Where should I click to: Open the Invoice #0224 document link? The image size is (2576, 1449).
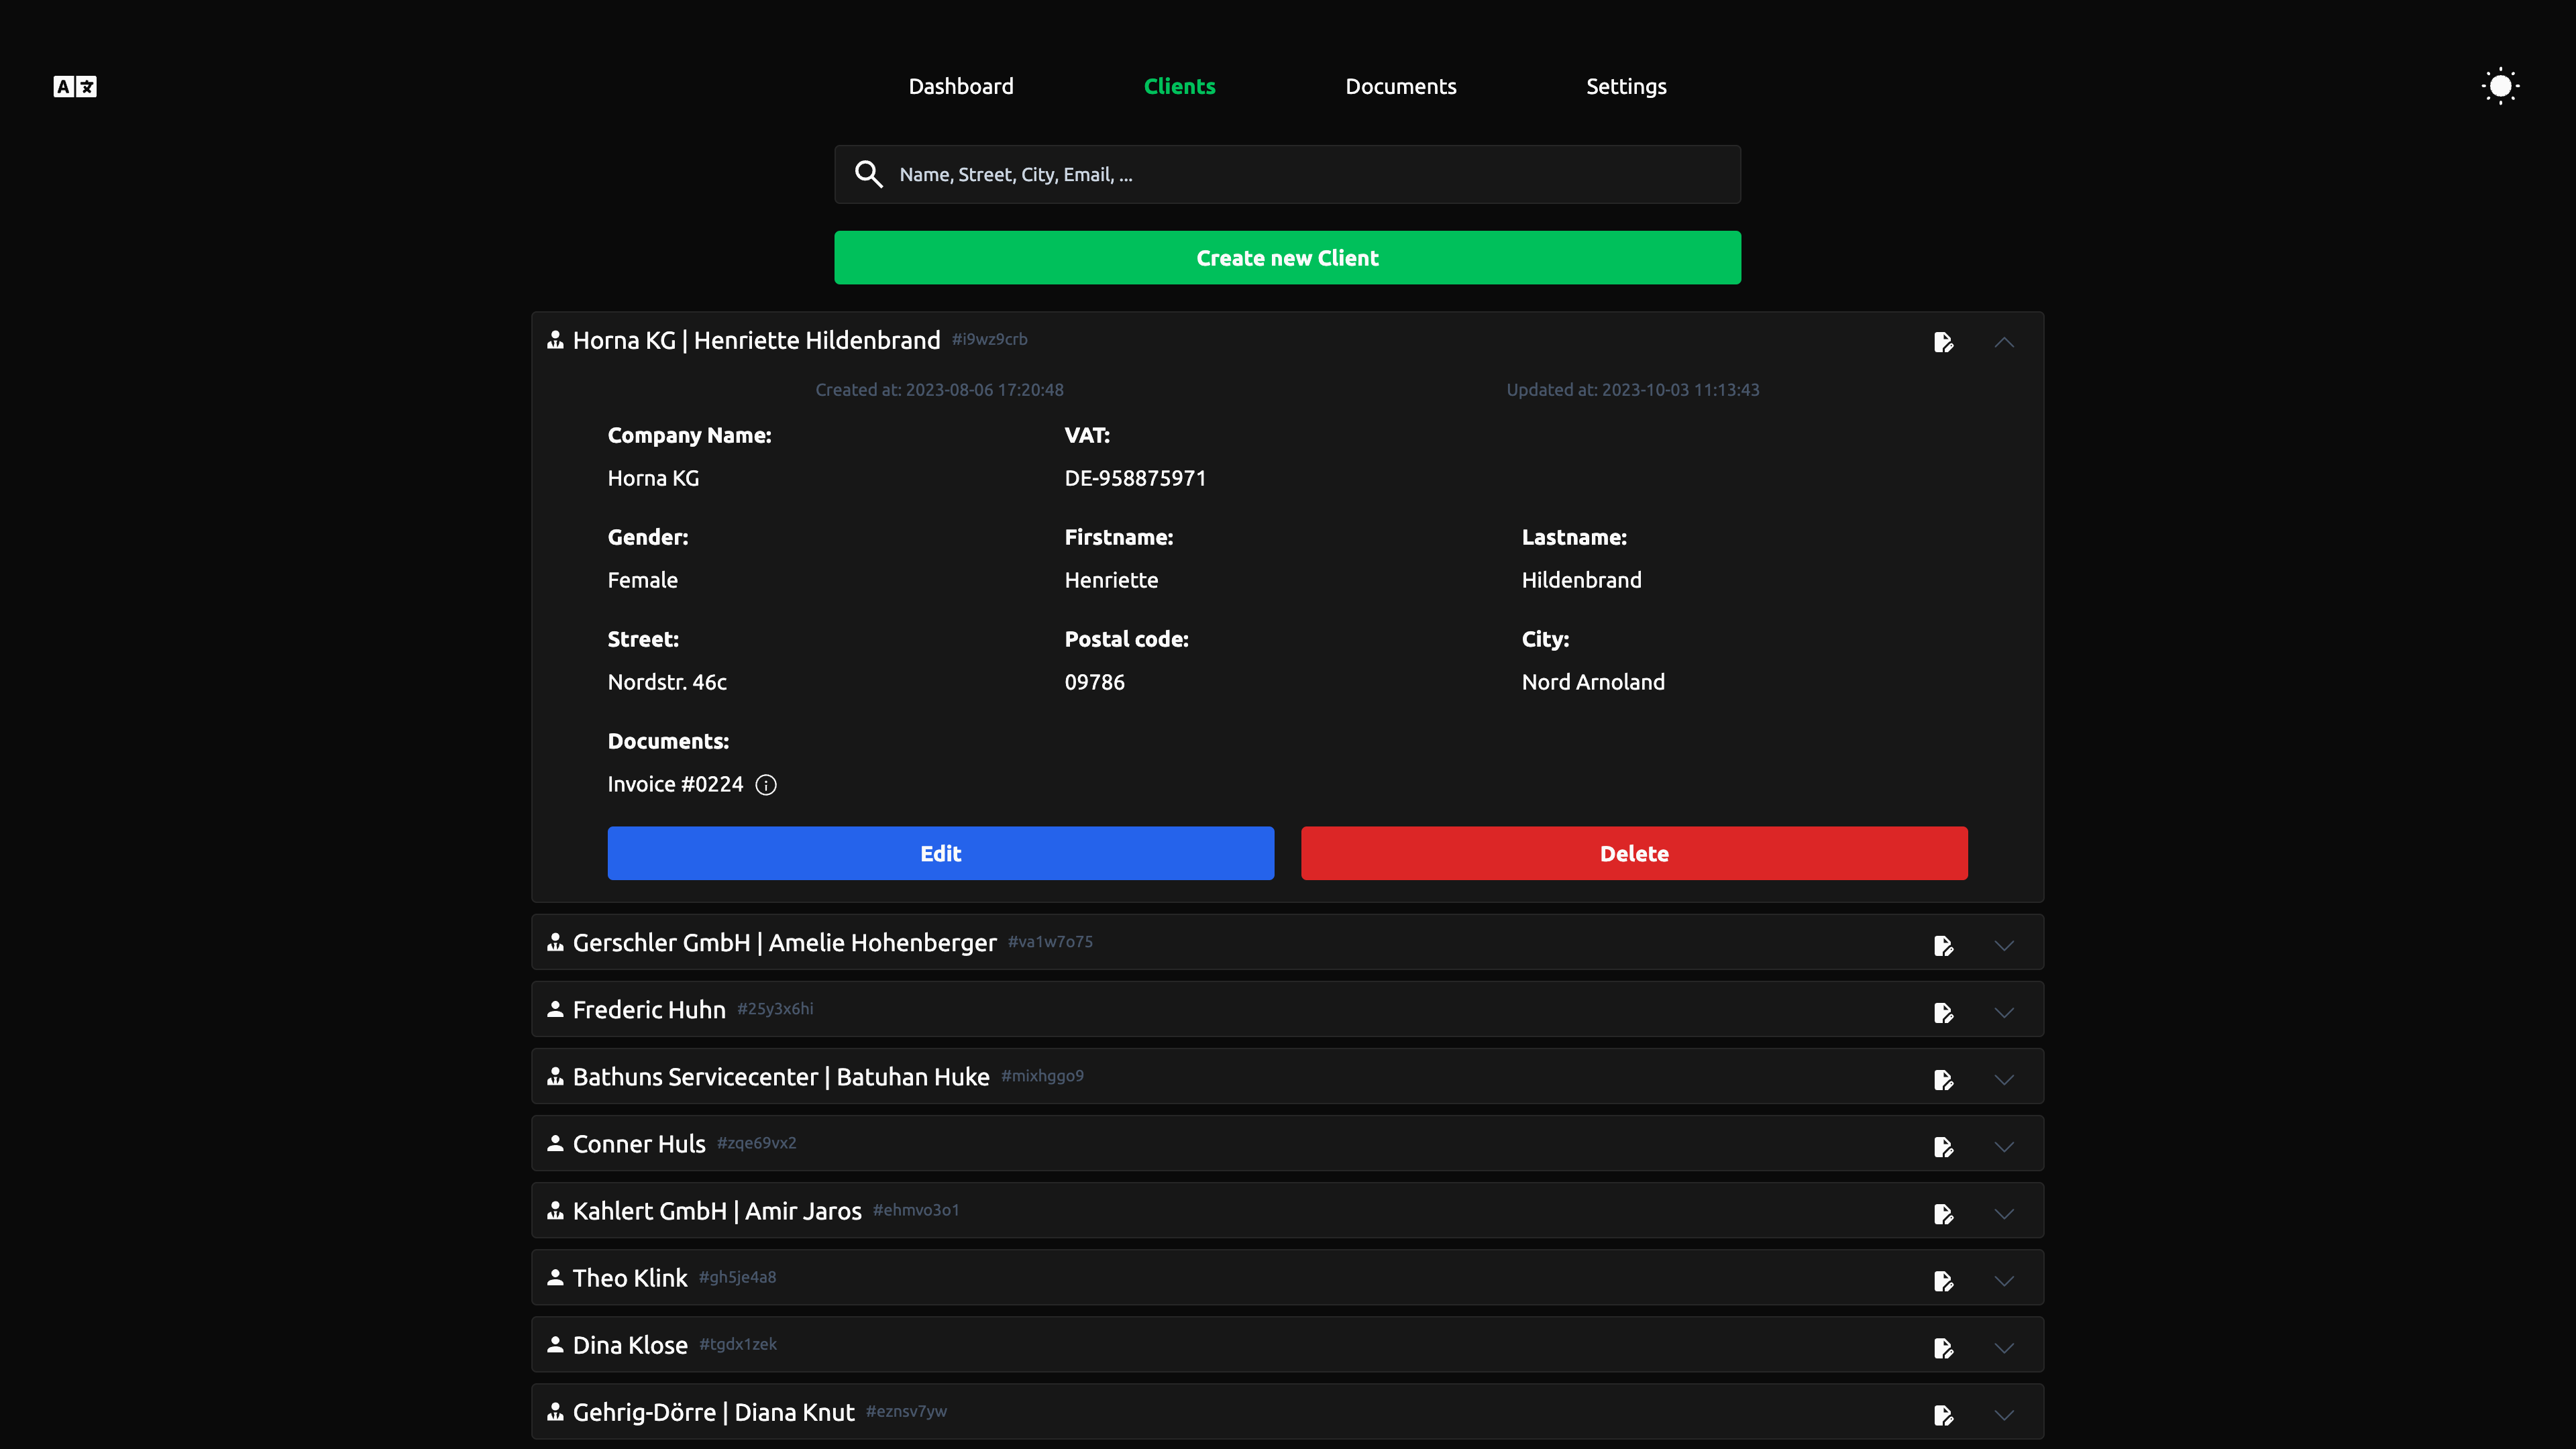pos(675,785)
